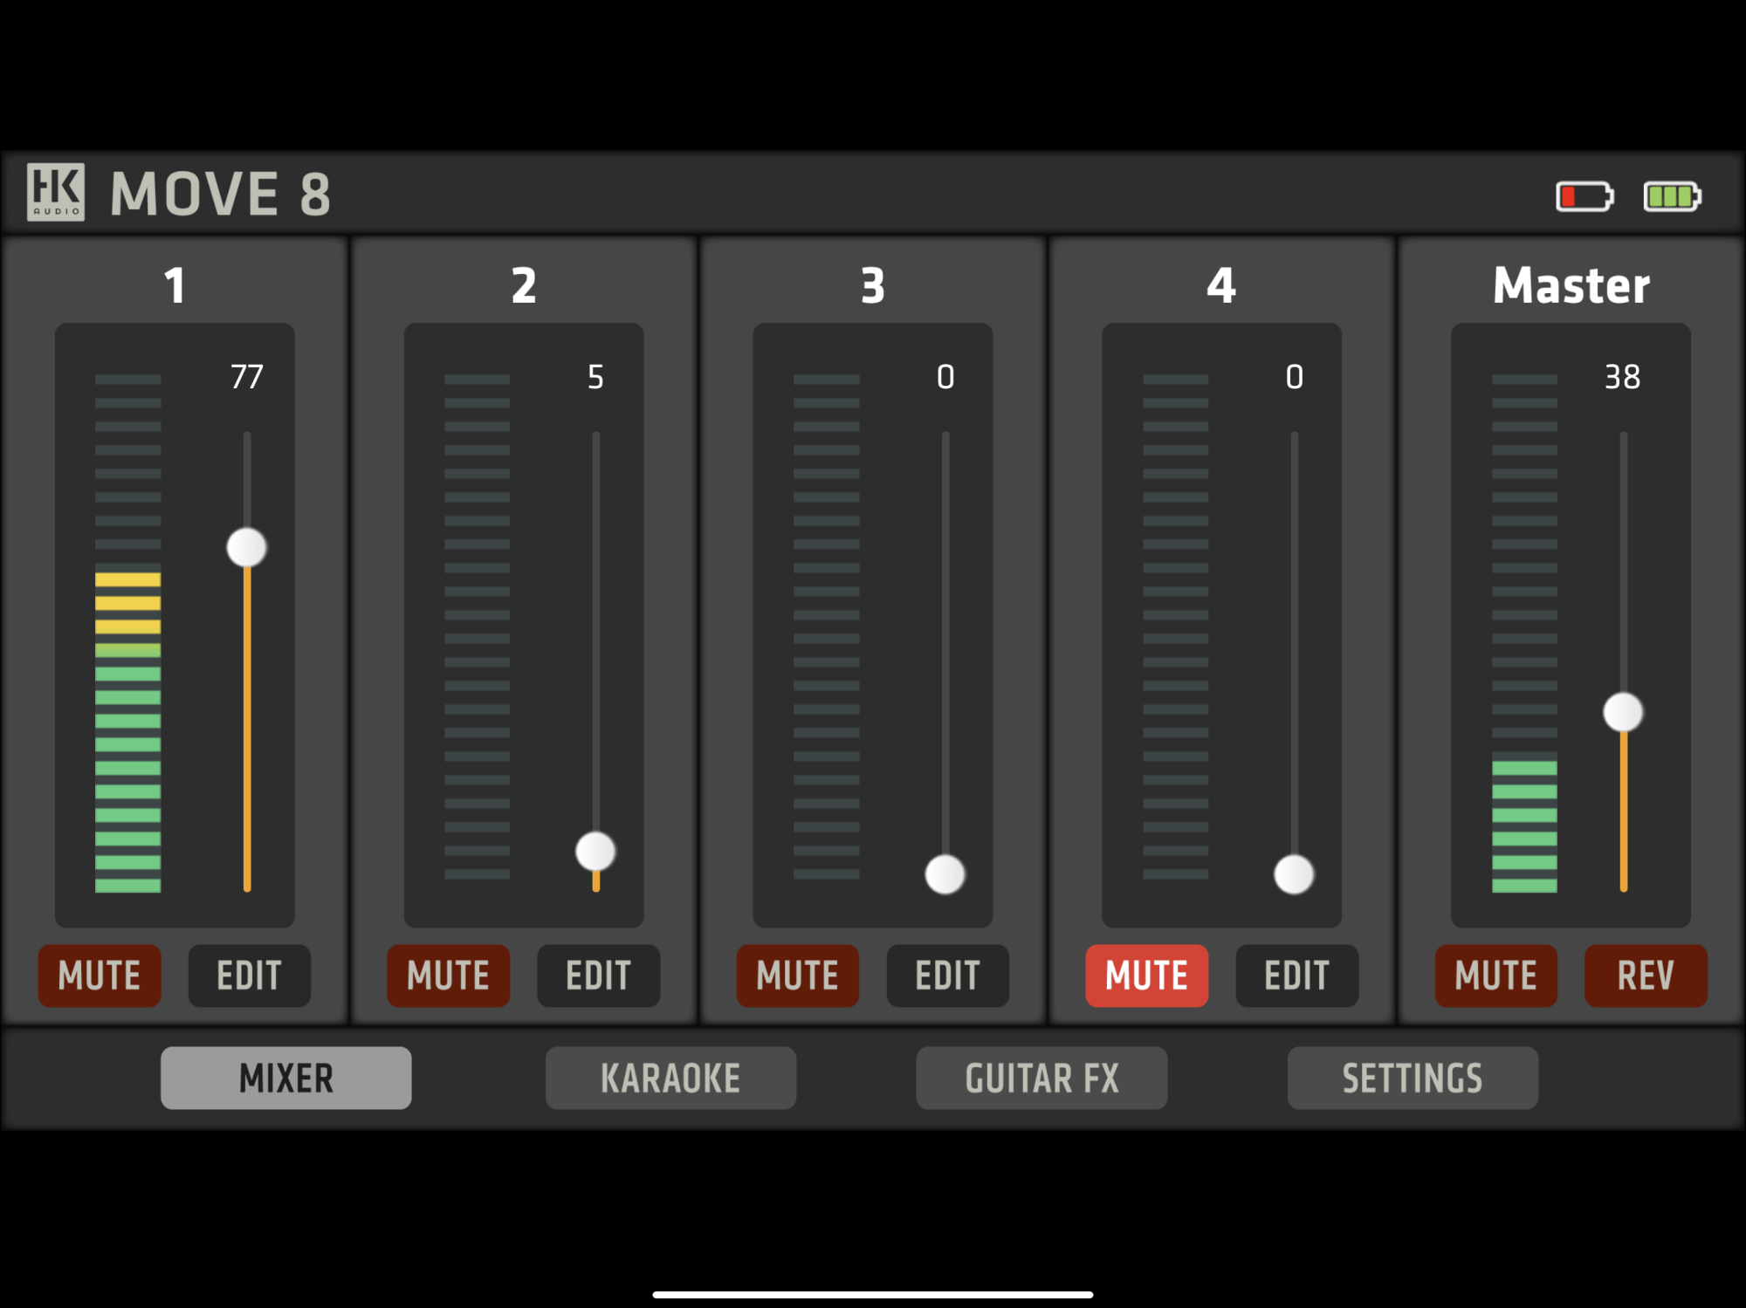Click the Master channel heading
The width and height of the screenshot is (1746, 1308).
click(x=1571, y=285)
